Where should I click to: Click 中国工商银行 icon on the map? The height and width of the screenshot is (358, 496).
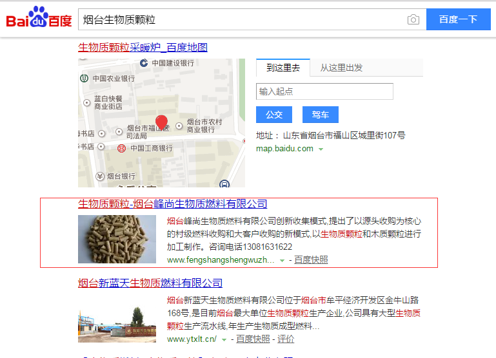click(x=121, y=148)
